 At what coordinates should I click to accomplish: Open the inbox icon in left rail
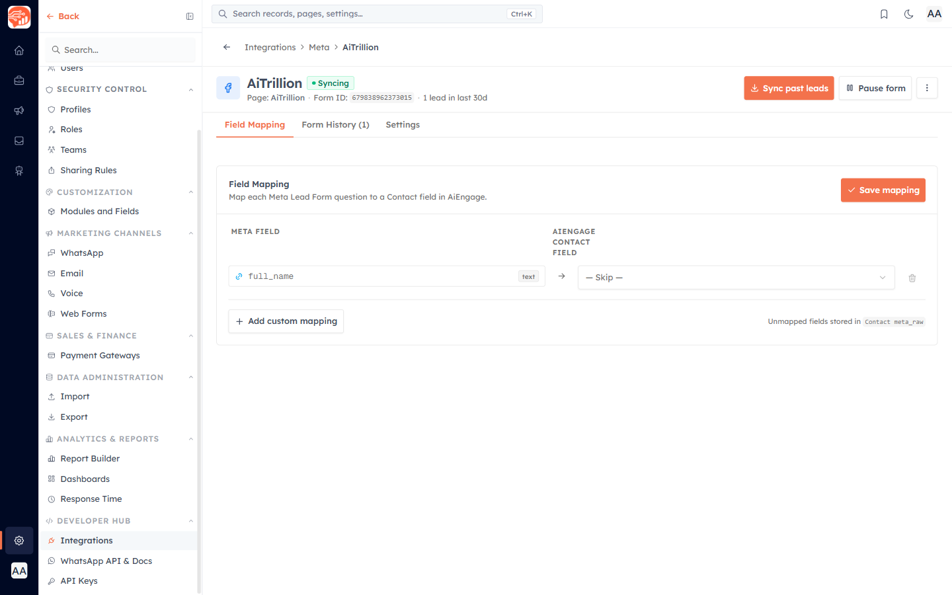19,141
